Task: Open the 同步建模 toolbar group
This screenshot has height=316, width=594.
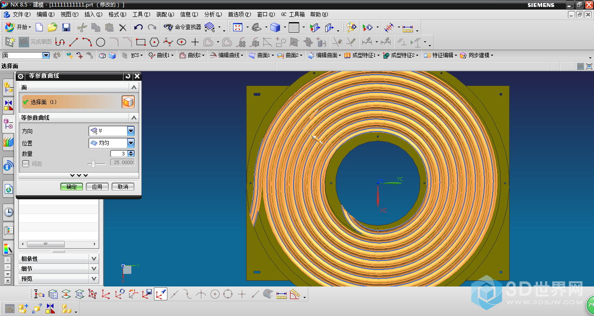Action: 476,56
